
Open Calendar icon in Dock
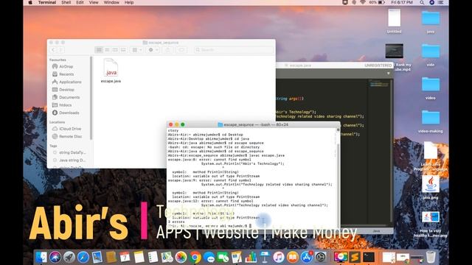point(125,258)
